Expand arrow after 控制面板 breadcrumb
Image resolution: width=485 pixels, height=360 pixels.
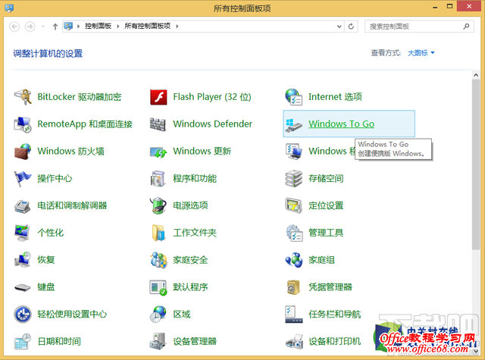click(118, 27)
